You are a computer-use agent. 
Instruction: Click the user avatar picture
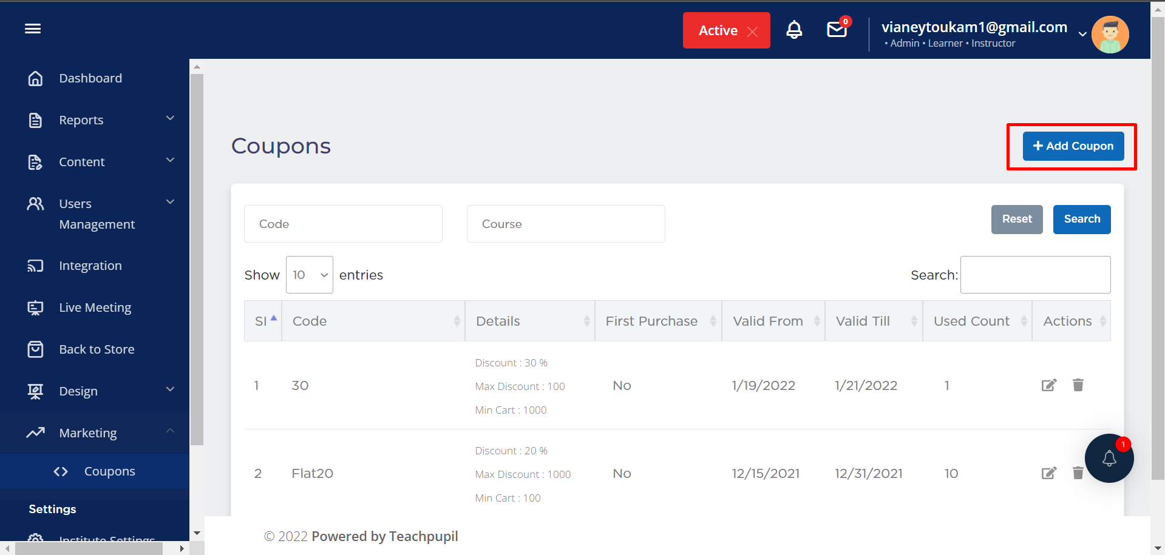[x=1110, y=35]
